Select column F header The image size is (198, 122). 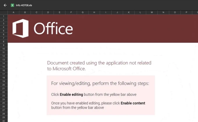tap(71, 12)
